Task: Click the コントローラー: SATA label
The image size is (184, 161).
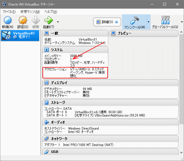Action: click(x=58, y=109)
